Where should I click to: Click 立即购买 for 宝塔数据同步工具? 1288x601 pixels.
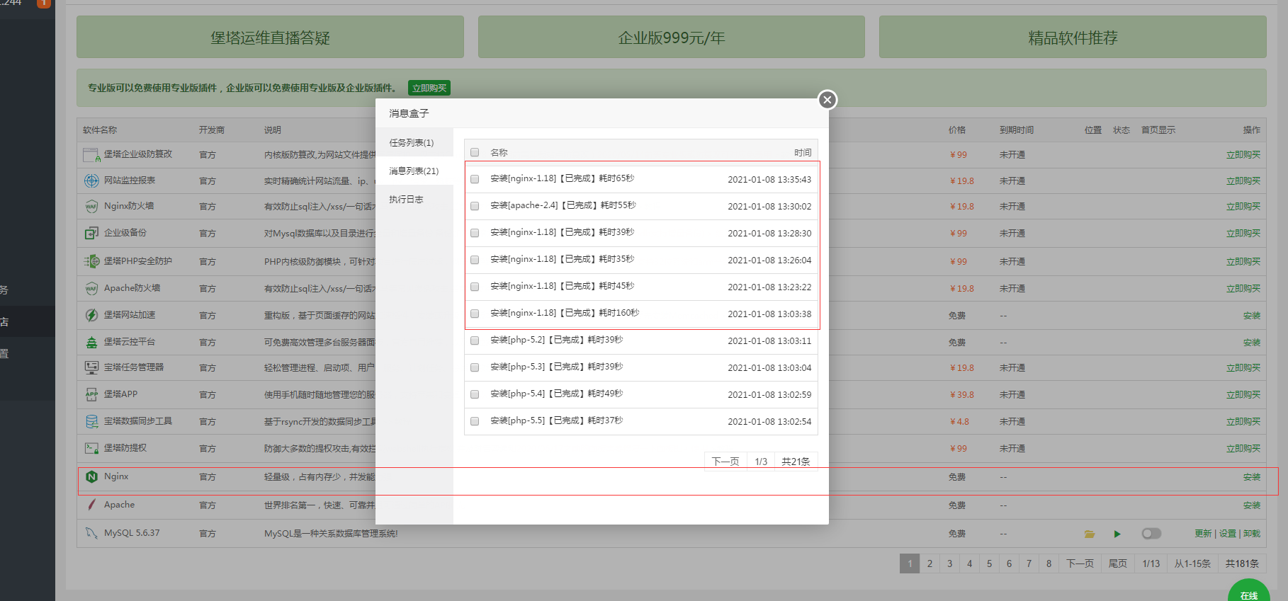(x=1243, y=422)
